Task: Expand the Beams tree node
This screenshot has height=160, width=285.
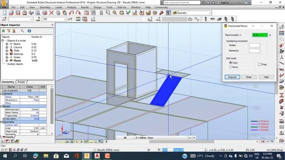Action: click(x=7, y=44)
